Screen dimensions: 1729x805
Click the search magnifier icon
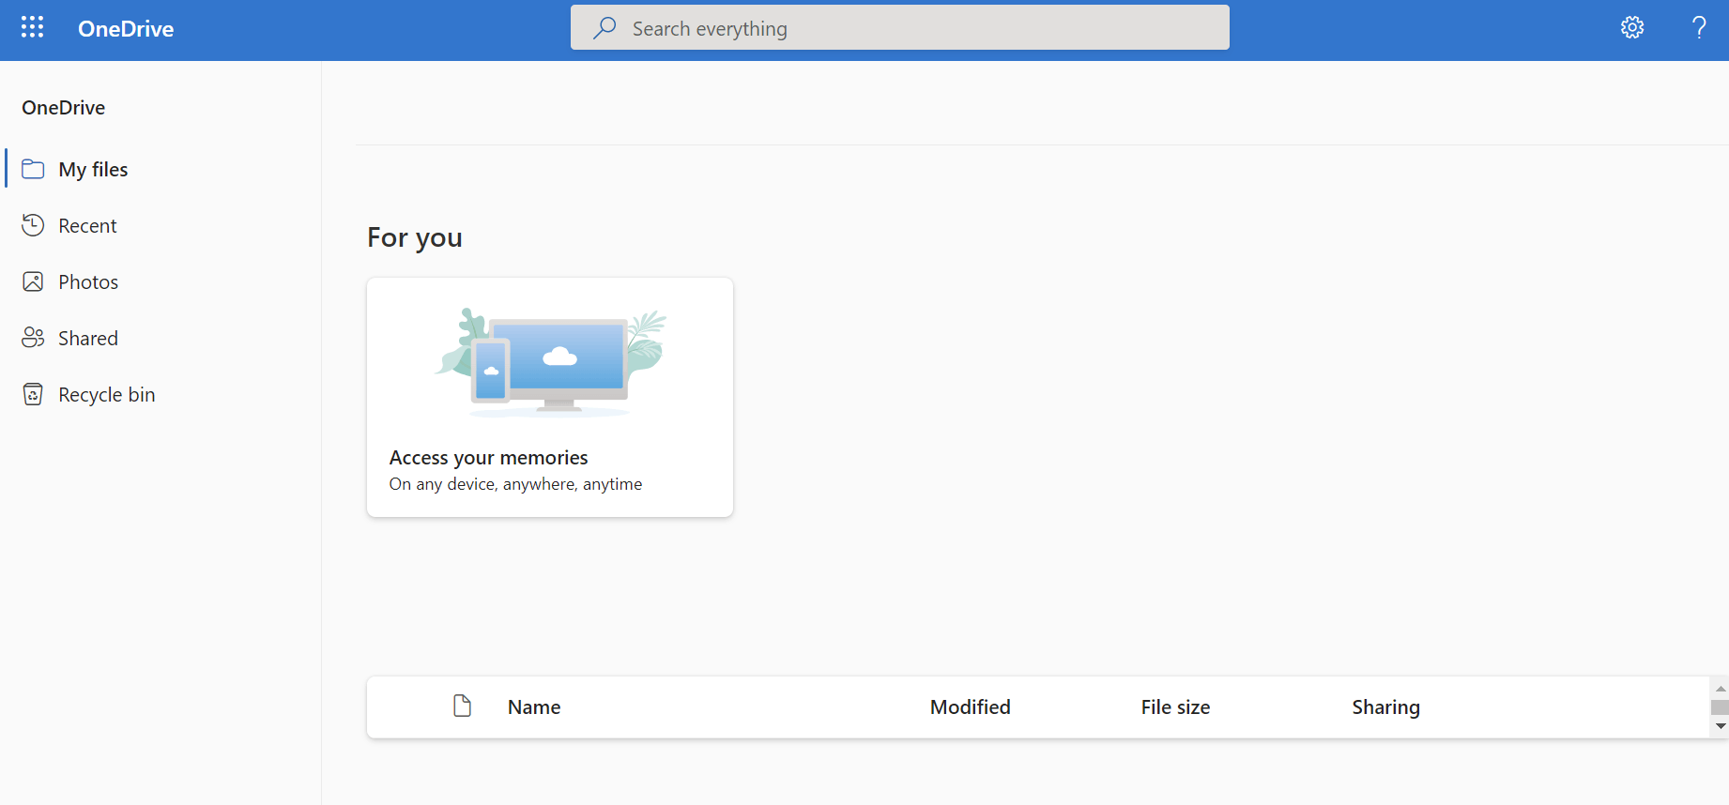[604, 28]
